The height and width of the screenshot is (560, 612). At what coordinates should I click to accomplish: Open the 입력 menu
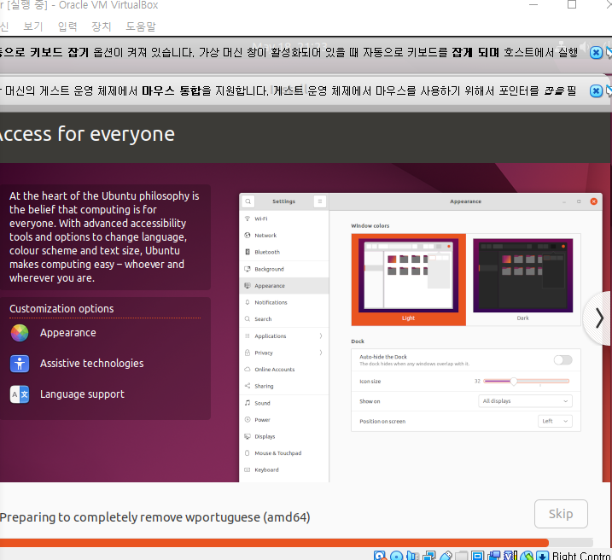(67, 26)
